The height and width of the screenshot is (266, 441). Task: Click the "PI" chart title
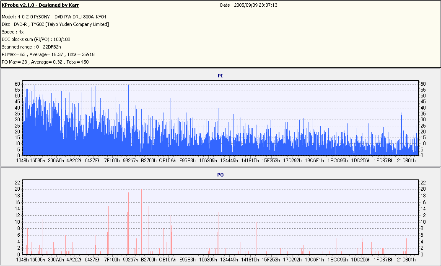(220, 76)
